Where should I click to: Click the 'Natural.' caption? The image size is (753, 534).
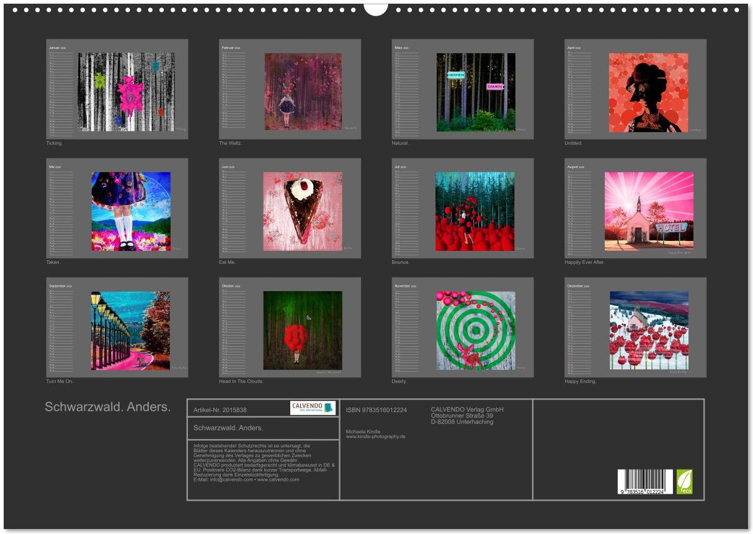point(400,143)
